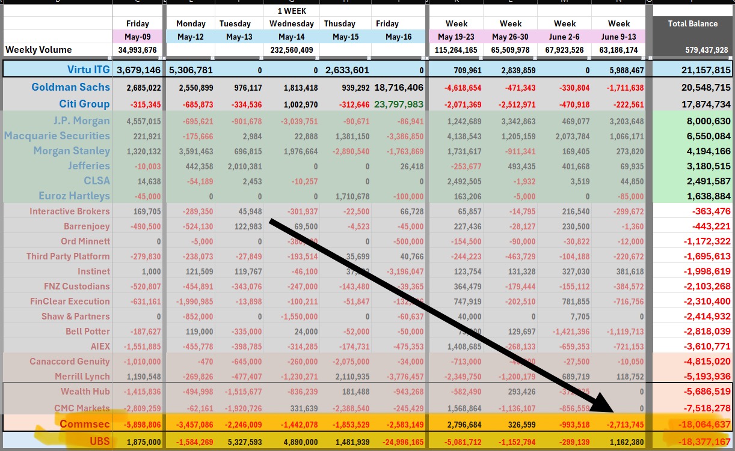Click the May-16 date header
The height and width of the screenshot is (451, 735).
click(398, 37)
